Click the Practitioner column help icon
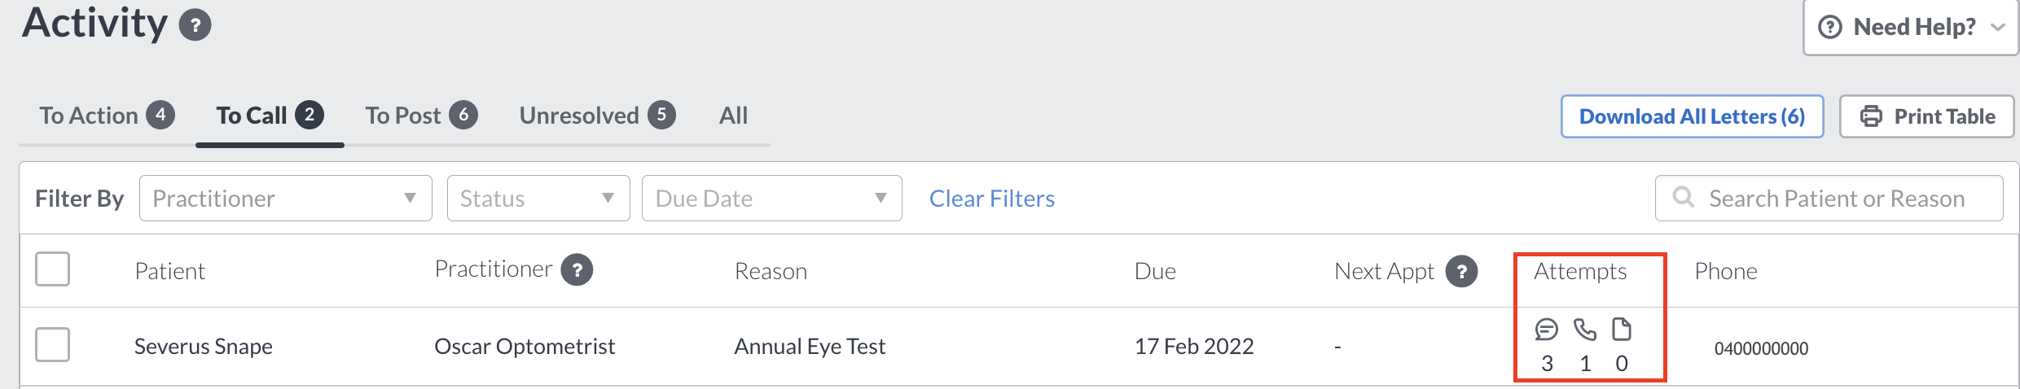 click(x=577, y=269)
